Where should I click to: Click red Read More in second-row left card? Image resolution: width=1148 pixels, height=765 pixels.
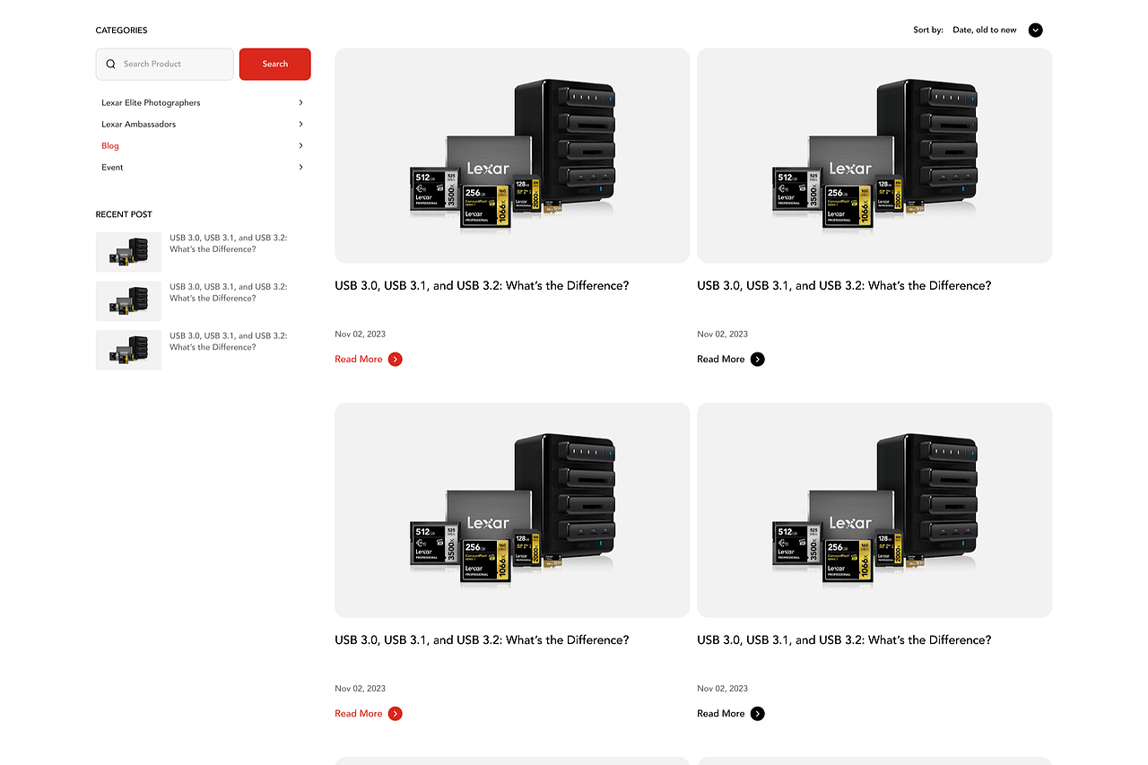[x=359, y=714]
